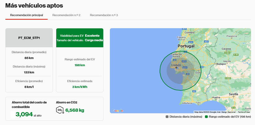Click Albufeira on the map
The height and width of the screenshot is (125, 255).
point(187,103)
